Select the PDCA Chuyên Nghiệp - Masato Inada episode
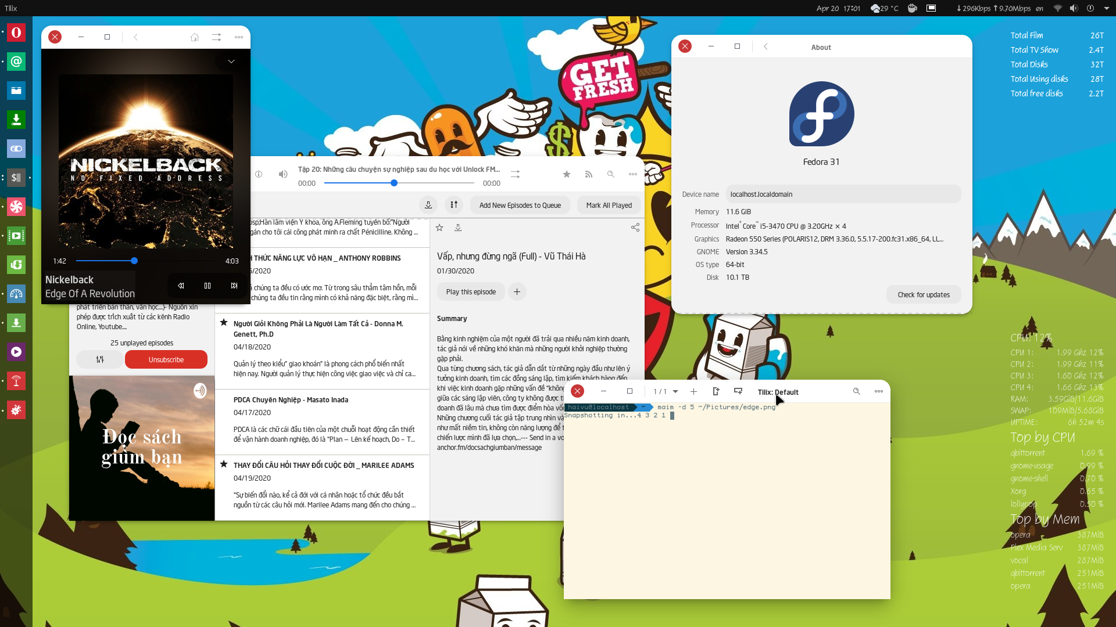Viewport: 1116px width, 627px height. coord(322,421)
